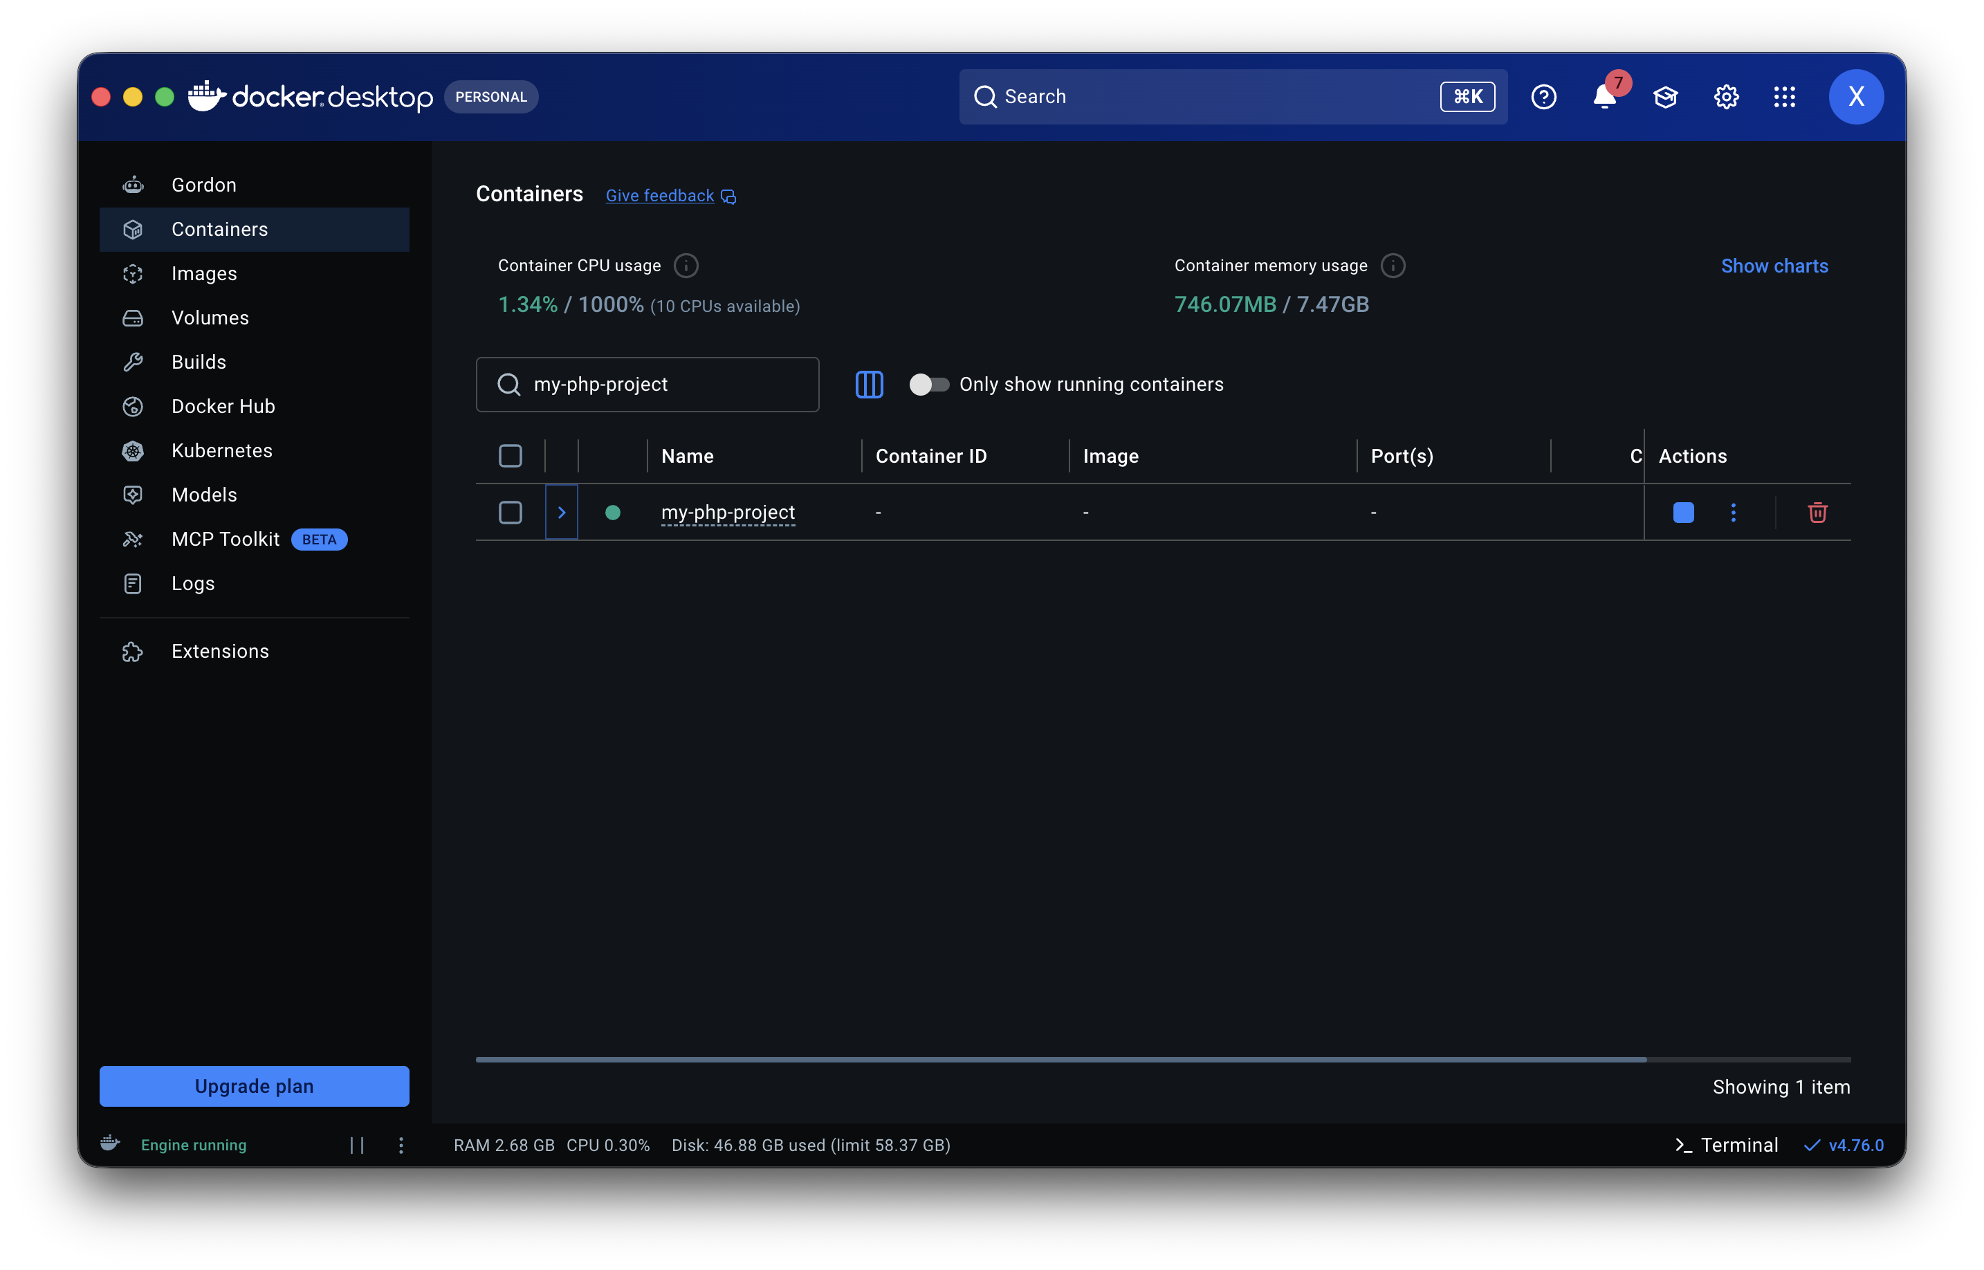The height and width of the screenshot is (1270, 1984).
Task: Open the apps grid icon
Action: coord(1785,96)
